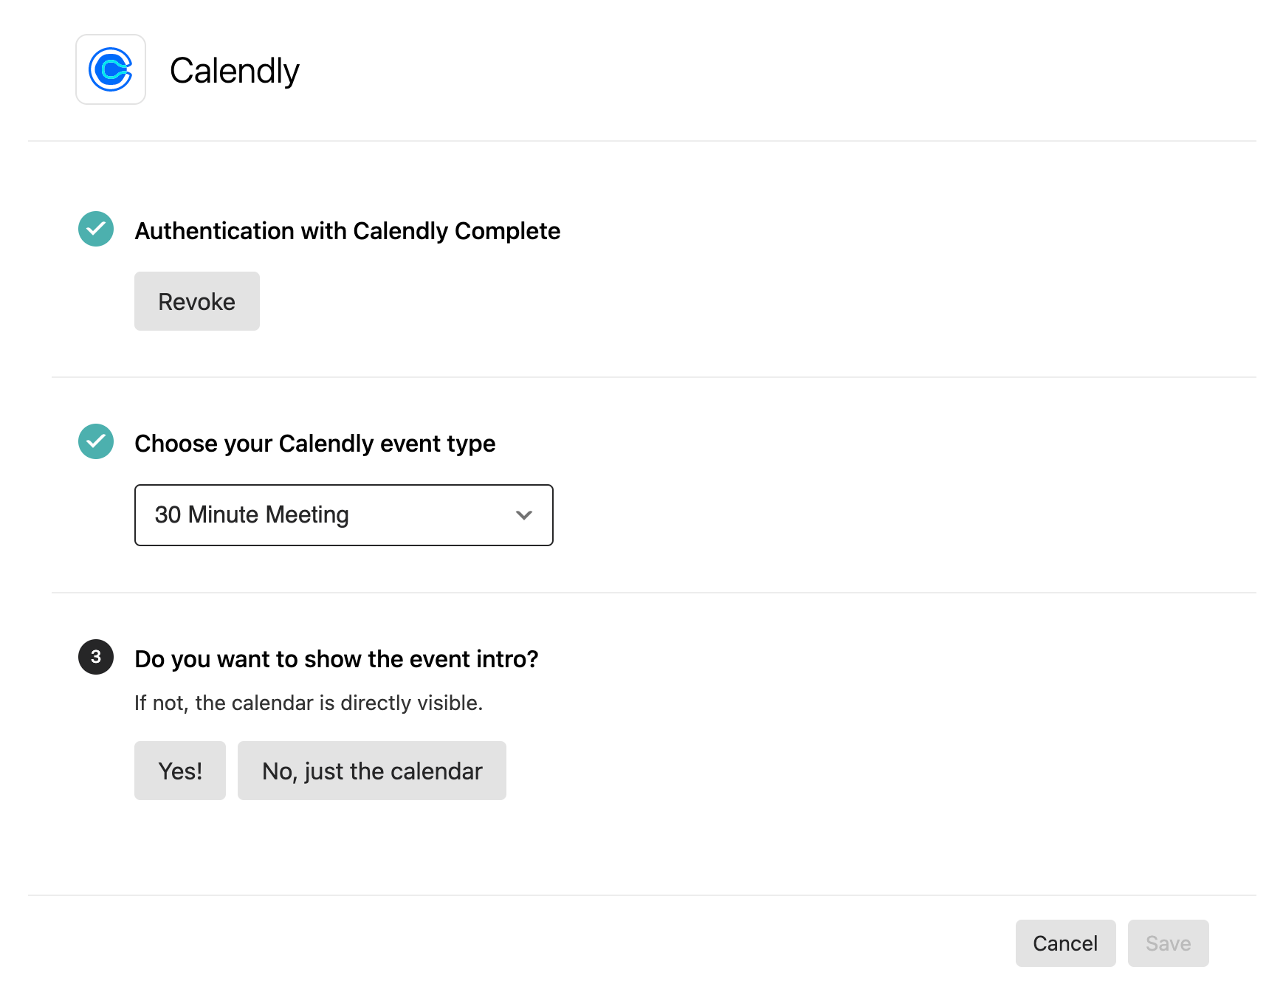Screen dimensions: 1283x992
Task: Click the Calendly logo icon
Action: coord(111,69)
